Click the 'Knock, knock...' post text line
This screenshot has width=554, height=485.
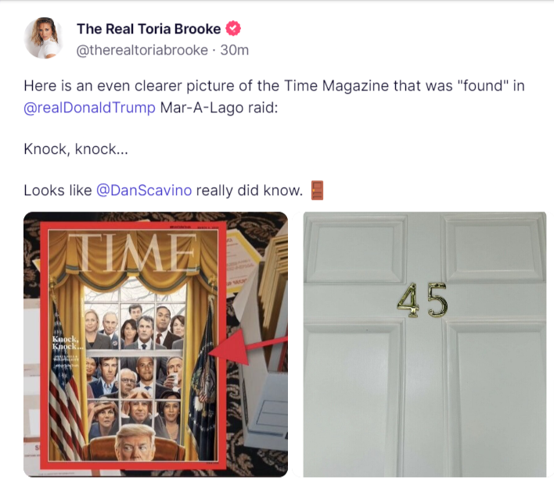(x=76, y=149)
